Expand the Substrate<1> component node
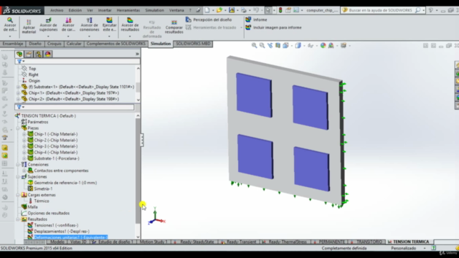This screenshot has width=459, height=258. coord(18,87)
